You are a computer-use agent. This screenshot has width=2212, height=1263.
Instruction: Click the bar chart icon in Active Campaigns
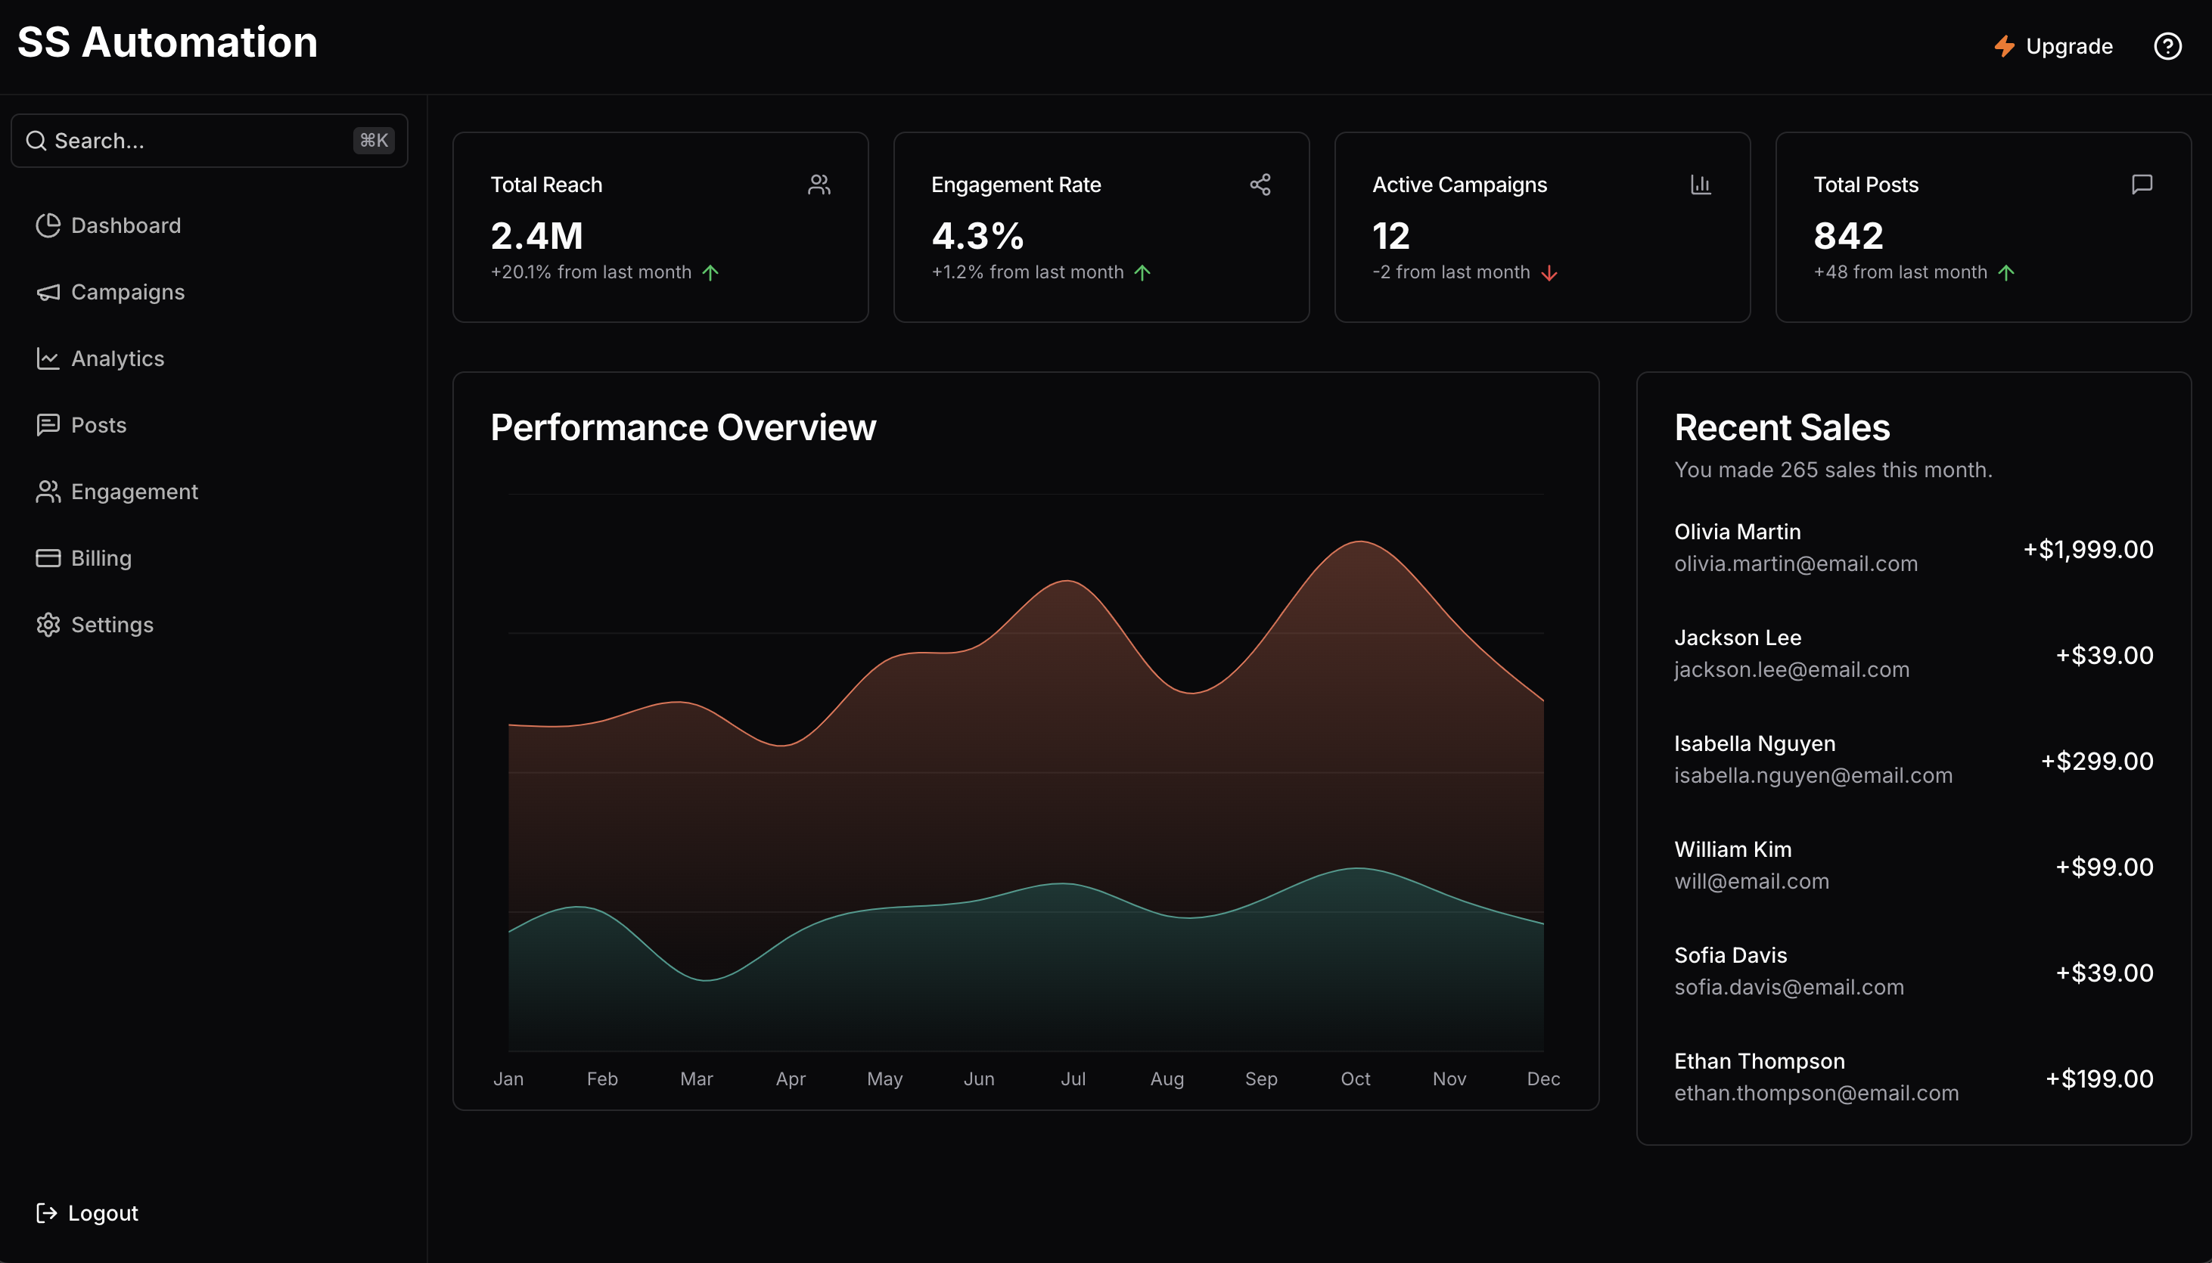1700,185
